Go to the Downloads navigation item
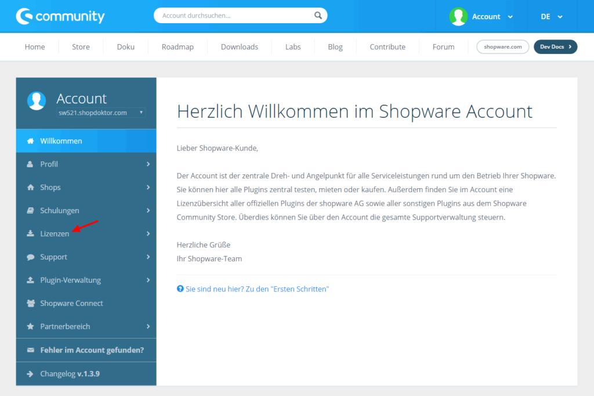Screen dimensions: 594x396 (x=239, y=47)
